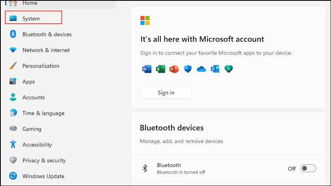Select the Apps category
Screen dimensions: 331x186
click(60, 82)
